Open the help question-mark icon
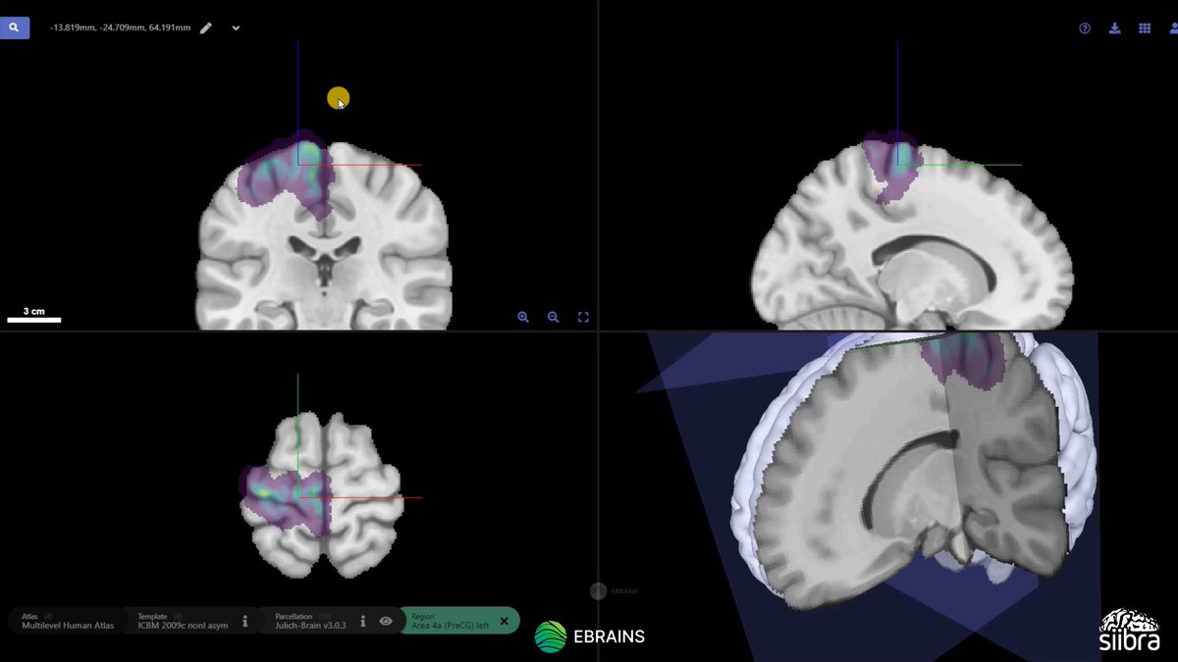This screenshot has height=662, width=1178. (x=1085, y=28)
